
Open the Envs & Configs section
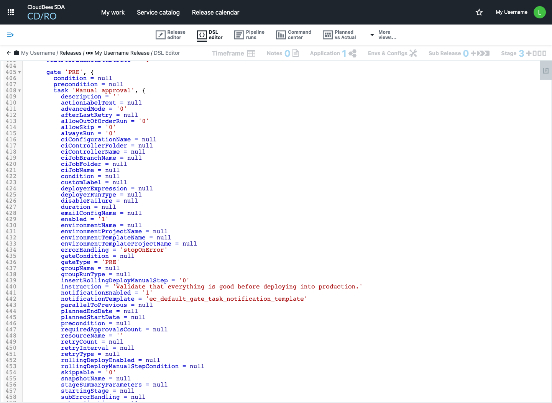click(393, 53)
